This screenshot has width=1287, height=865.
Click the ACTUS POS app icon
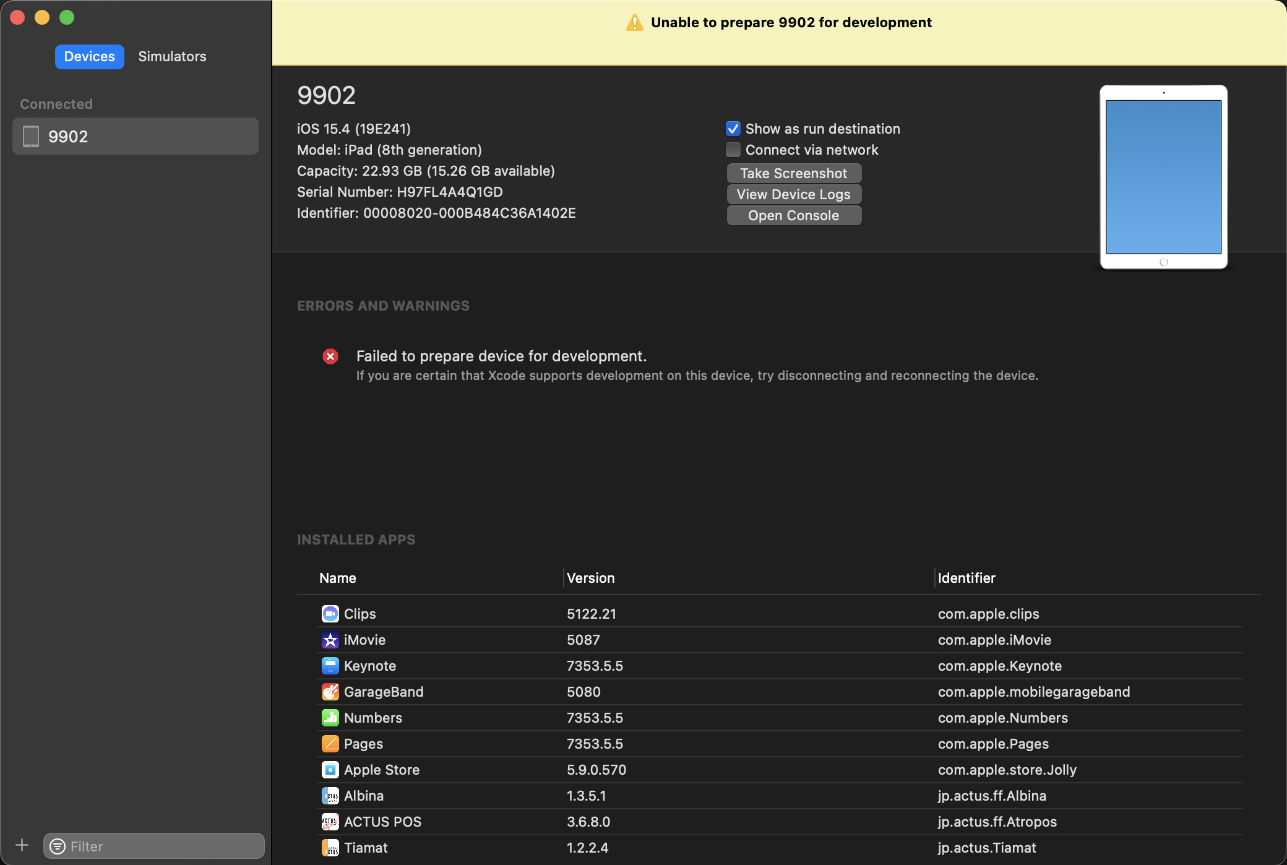coord(330,822)
